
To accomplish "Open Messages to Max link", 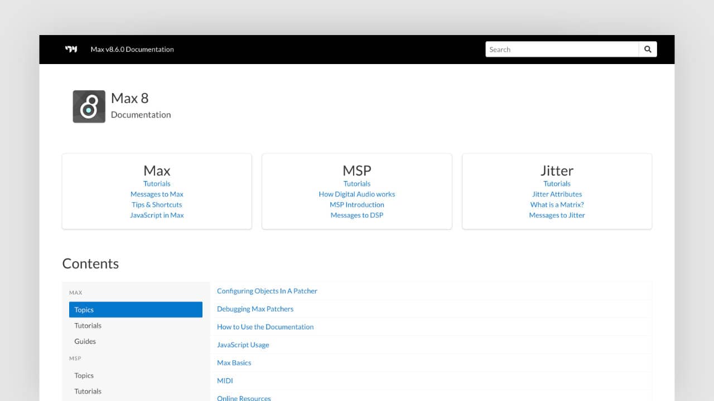I will [157, 194].
